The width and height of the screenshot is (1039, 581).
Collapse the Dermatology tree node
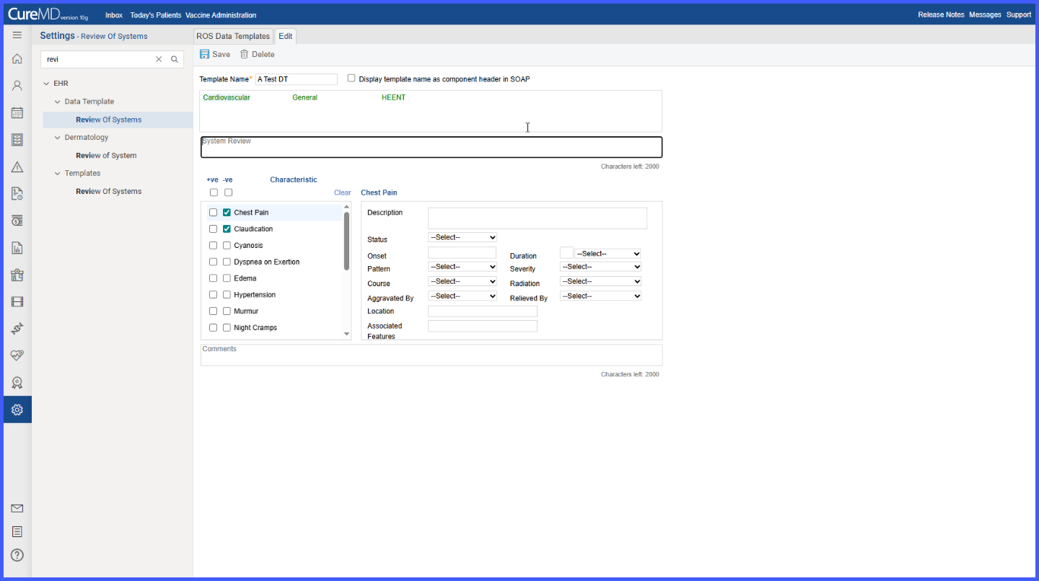58,138
